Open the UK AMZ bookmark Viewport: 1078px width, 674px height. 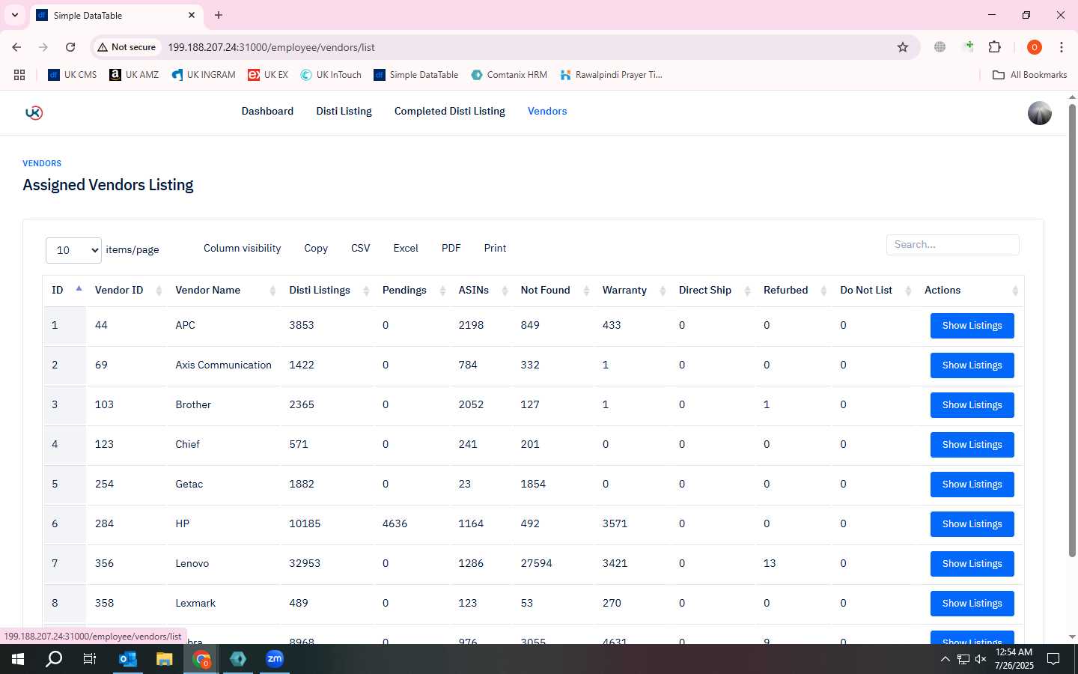point(134,75)
